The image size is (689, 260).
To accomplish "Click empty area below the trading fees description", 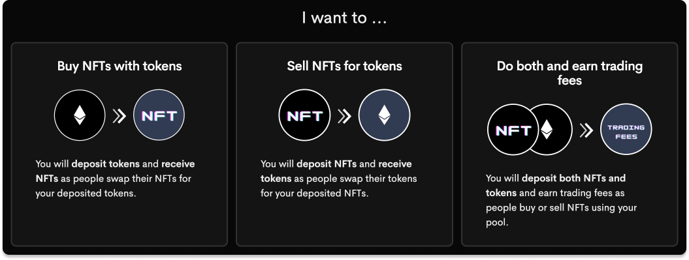I will click(569, 237).
